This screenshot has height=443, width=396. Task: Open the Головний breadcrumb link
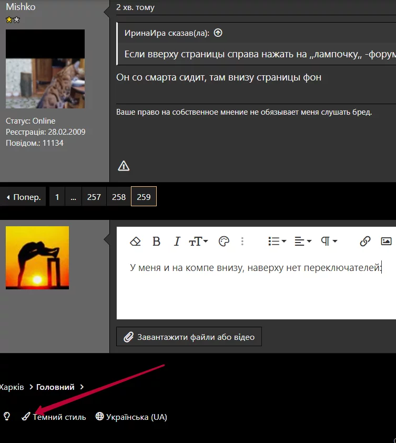click(55, 387)
